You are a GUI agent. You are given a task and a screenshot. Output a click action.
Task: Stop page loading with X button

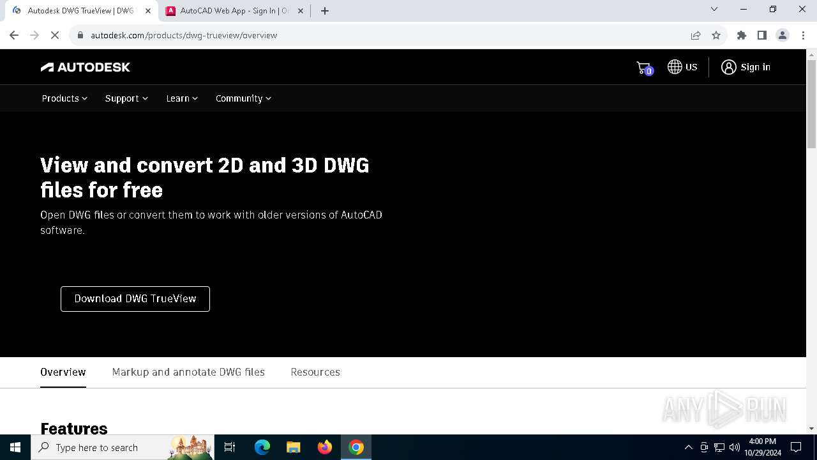[x=55, y=35]
